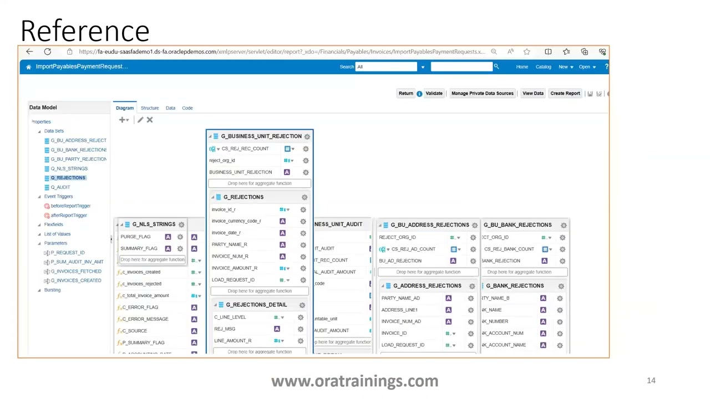Switch to the Code tab

click(x=187, y=108)
